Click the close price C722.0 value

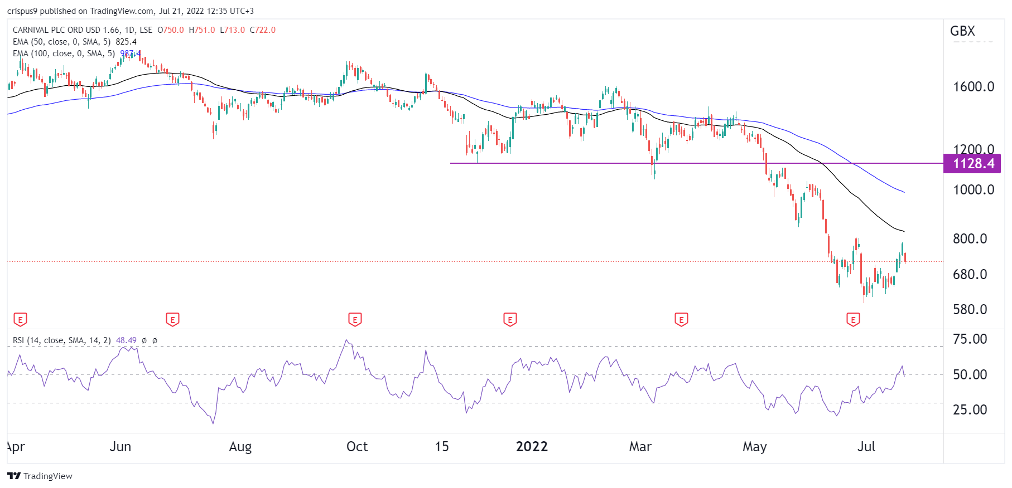[263, 30]
